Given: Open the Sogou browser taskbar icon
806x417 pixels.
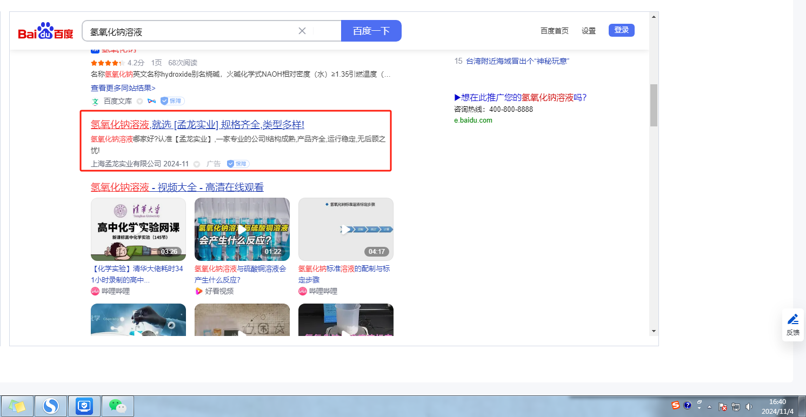Looking at the screenshot, I should (x=51, y=406).
